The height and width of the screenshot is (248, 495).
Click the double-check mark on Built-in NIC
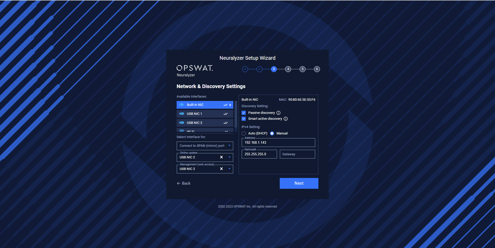(225, 105)
